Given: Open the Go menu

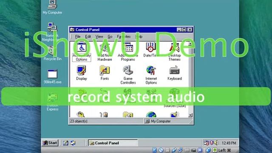Looking at the screenshot, I should (110, 37).
